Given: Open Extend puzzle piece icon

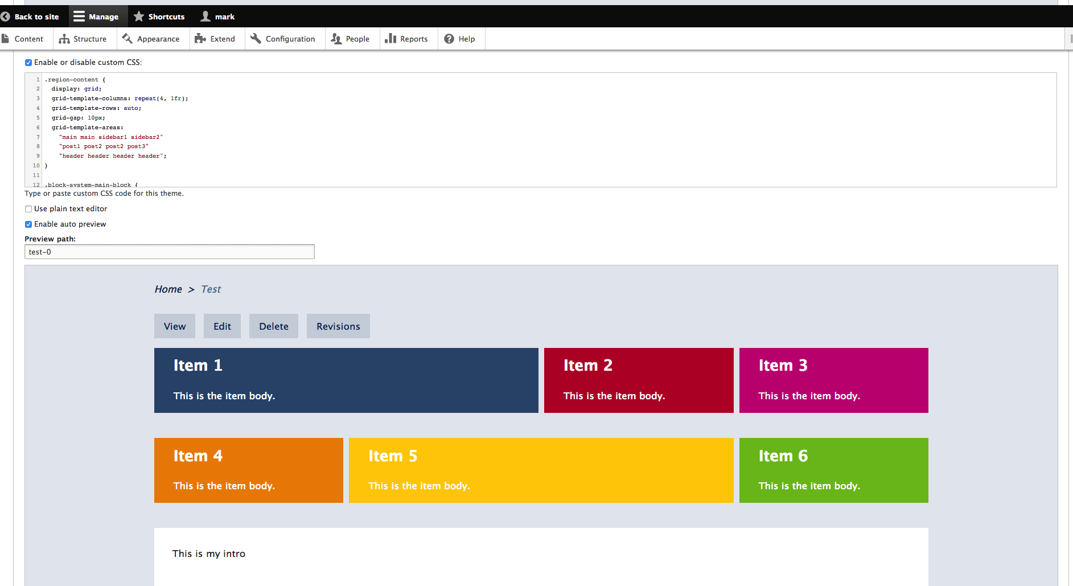Looking at the screenshot, I should (x=200, y=39).
